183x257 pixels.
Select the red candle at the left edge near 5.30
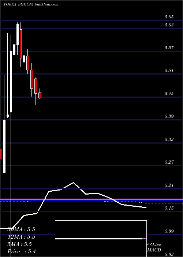click(1, 154)
